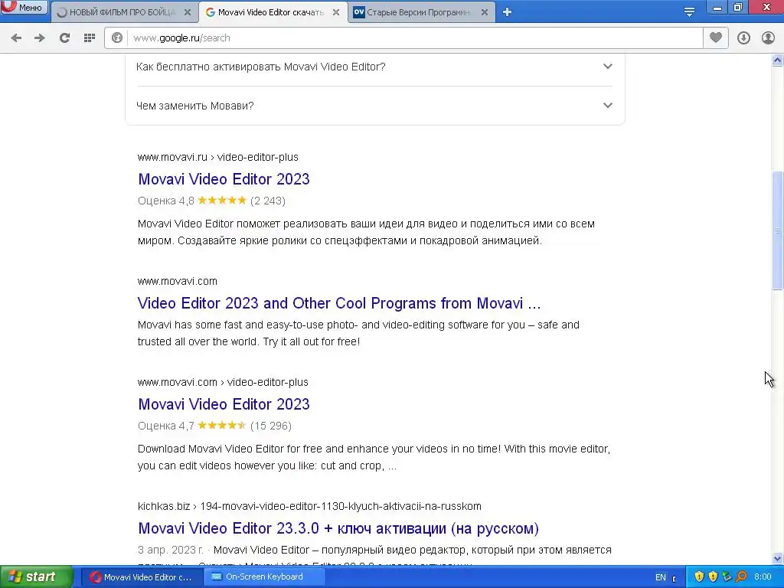Open a new tab with plus
784x588 pixels.
pyautogui.click(x=507, y=12)
